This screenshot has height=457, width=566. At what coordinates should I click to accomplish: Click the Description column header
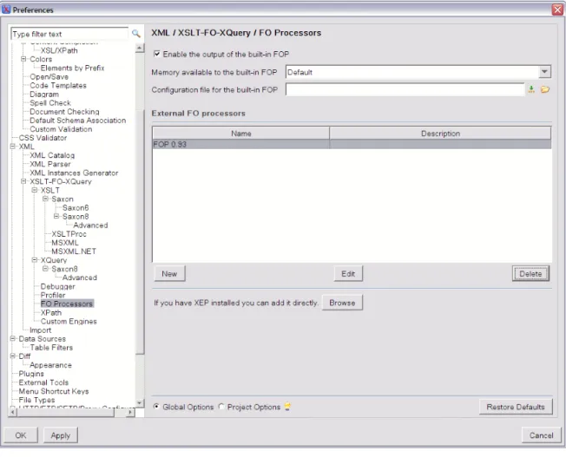[x=440, y=133]
